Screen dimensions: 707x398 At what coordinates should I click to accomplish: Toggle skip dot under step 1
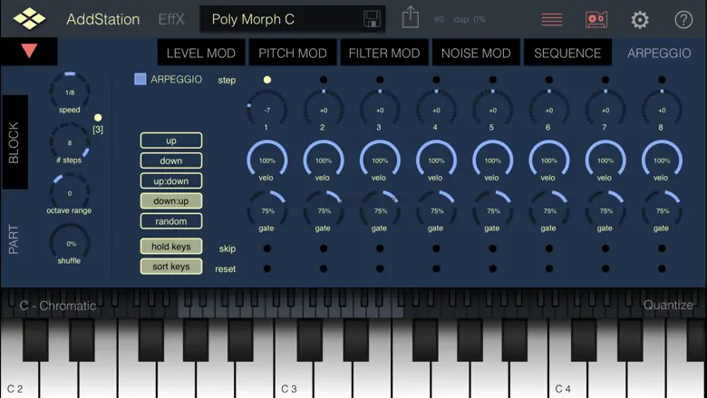point(266,248)
